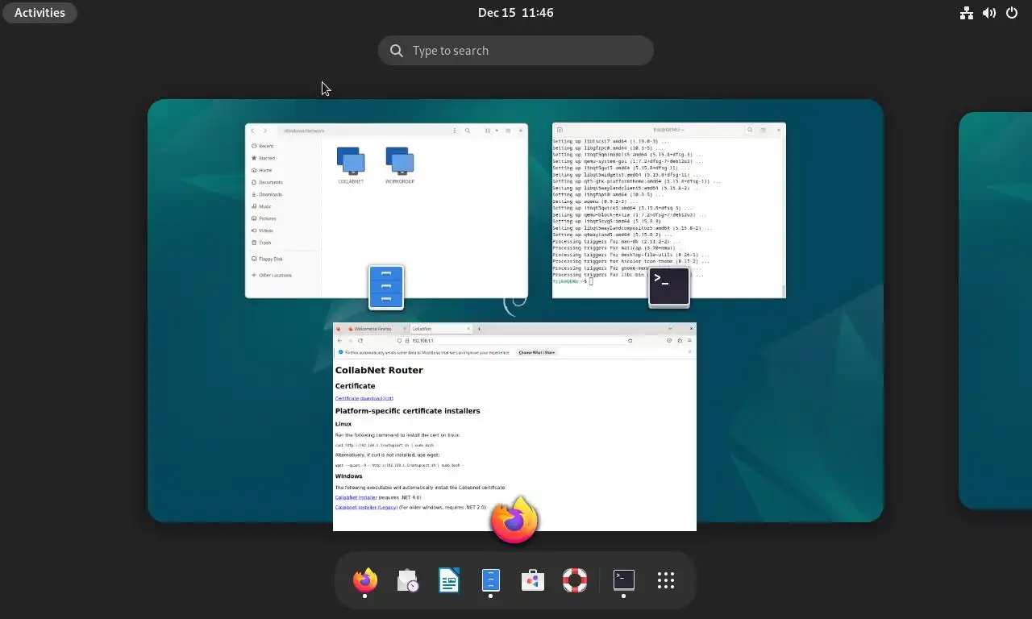Click the Files window overlay drawer icon

(386, 287)
